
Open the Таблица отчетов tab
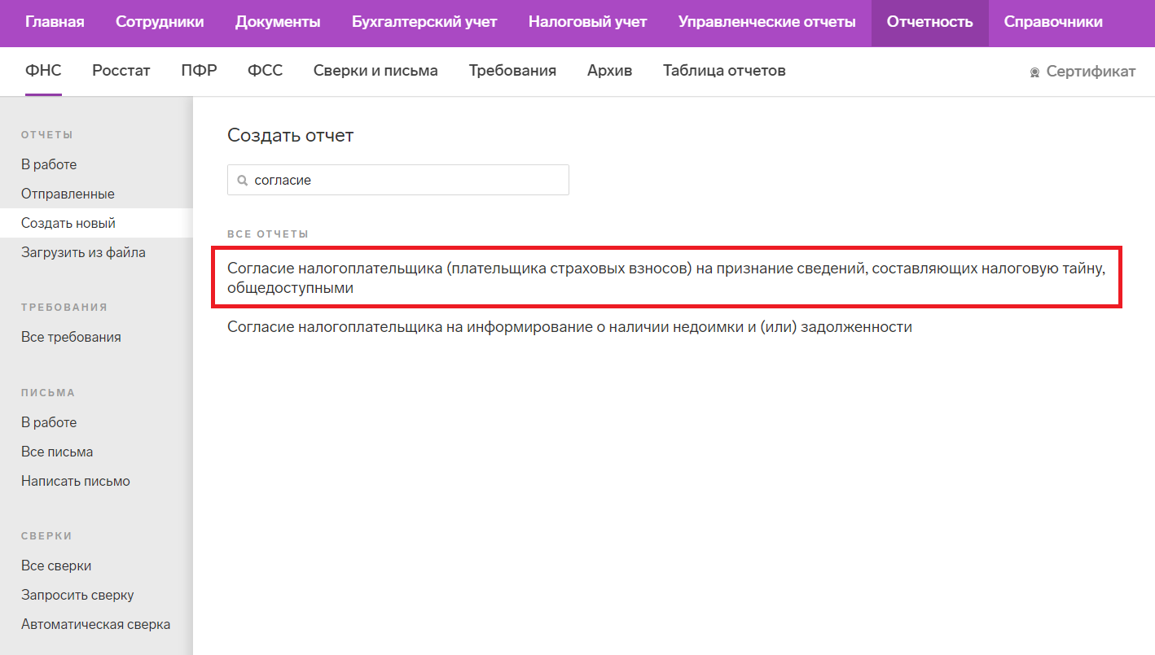(x=724, y=71)
